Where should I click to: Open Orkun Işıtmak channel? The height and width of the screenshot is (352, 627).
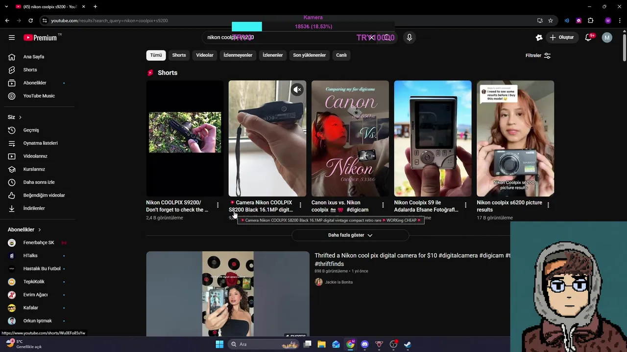tap(37, 321)
